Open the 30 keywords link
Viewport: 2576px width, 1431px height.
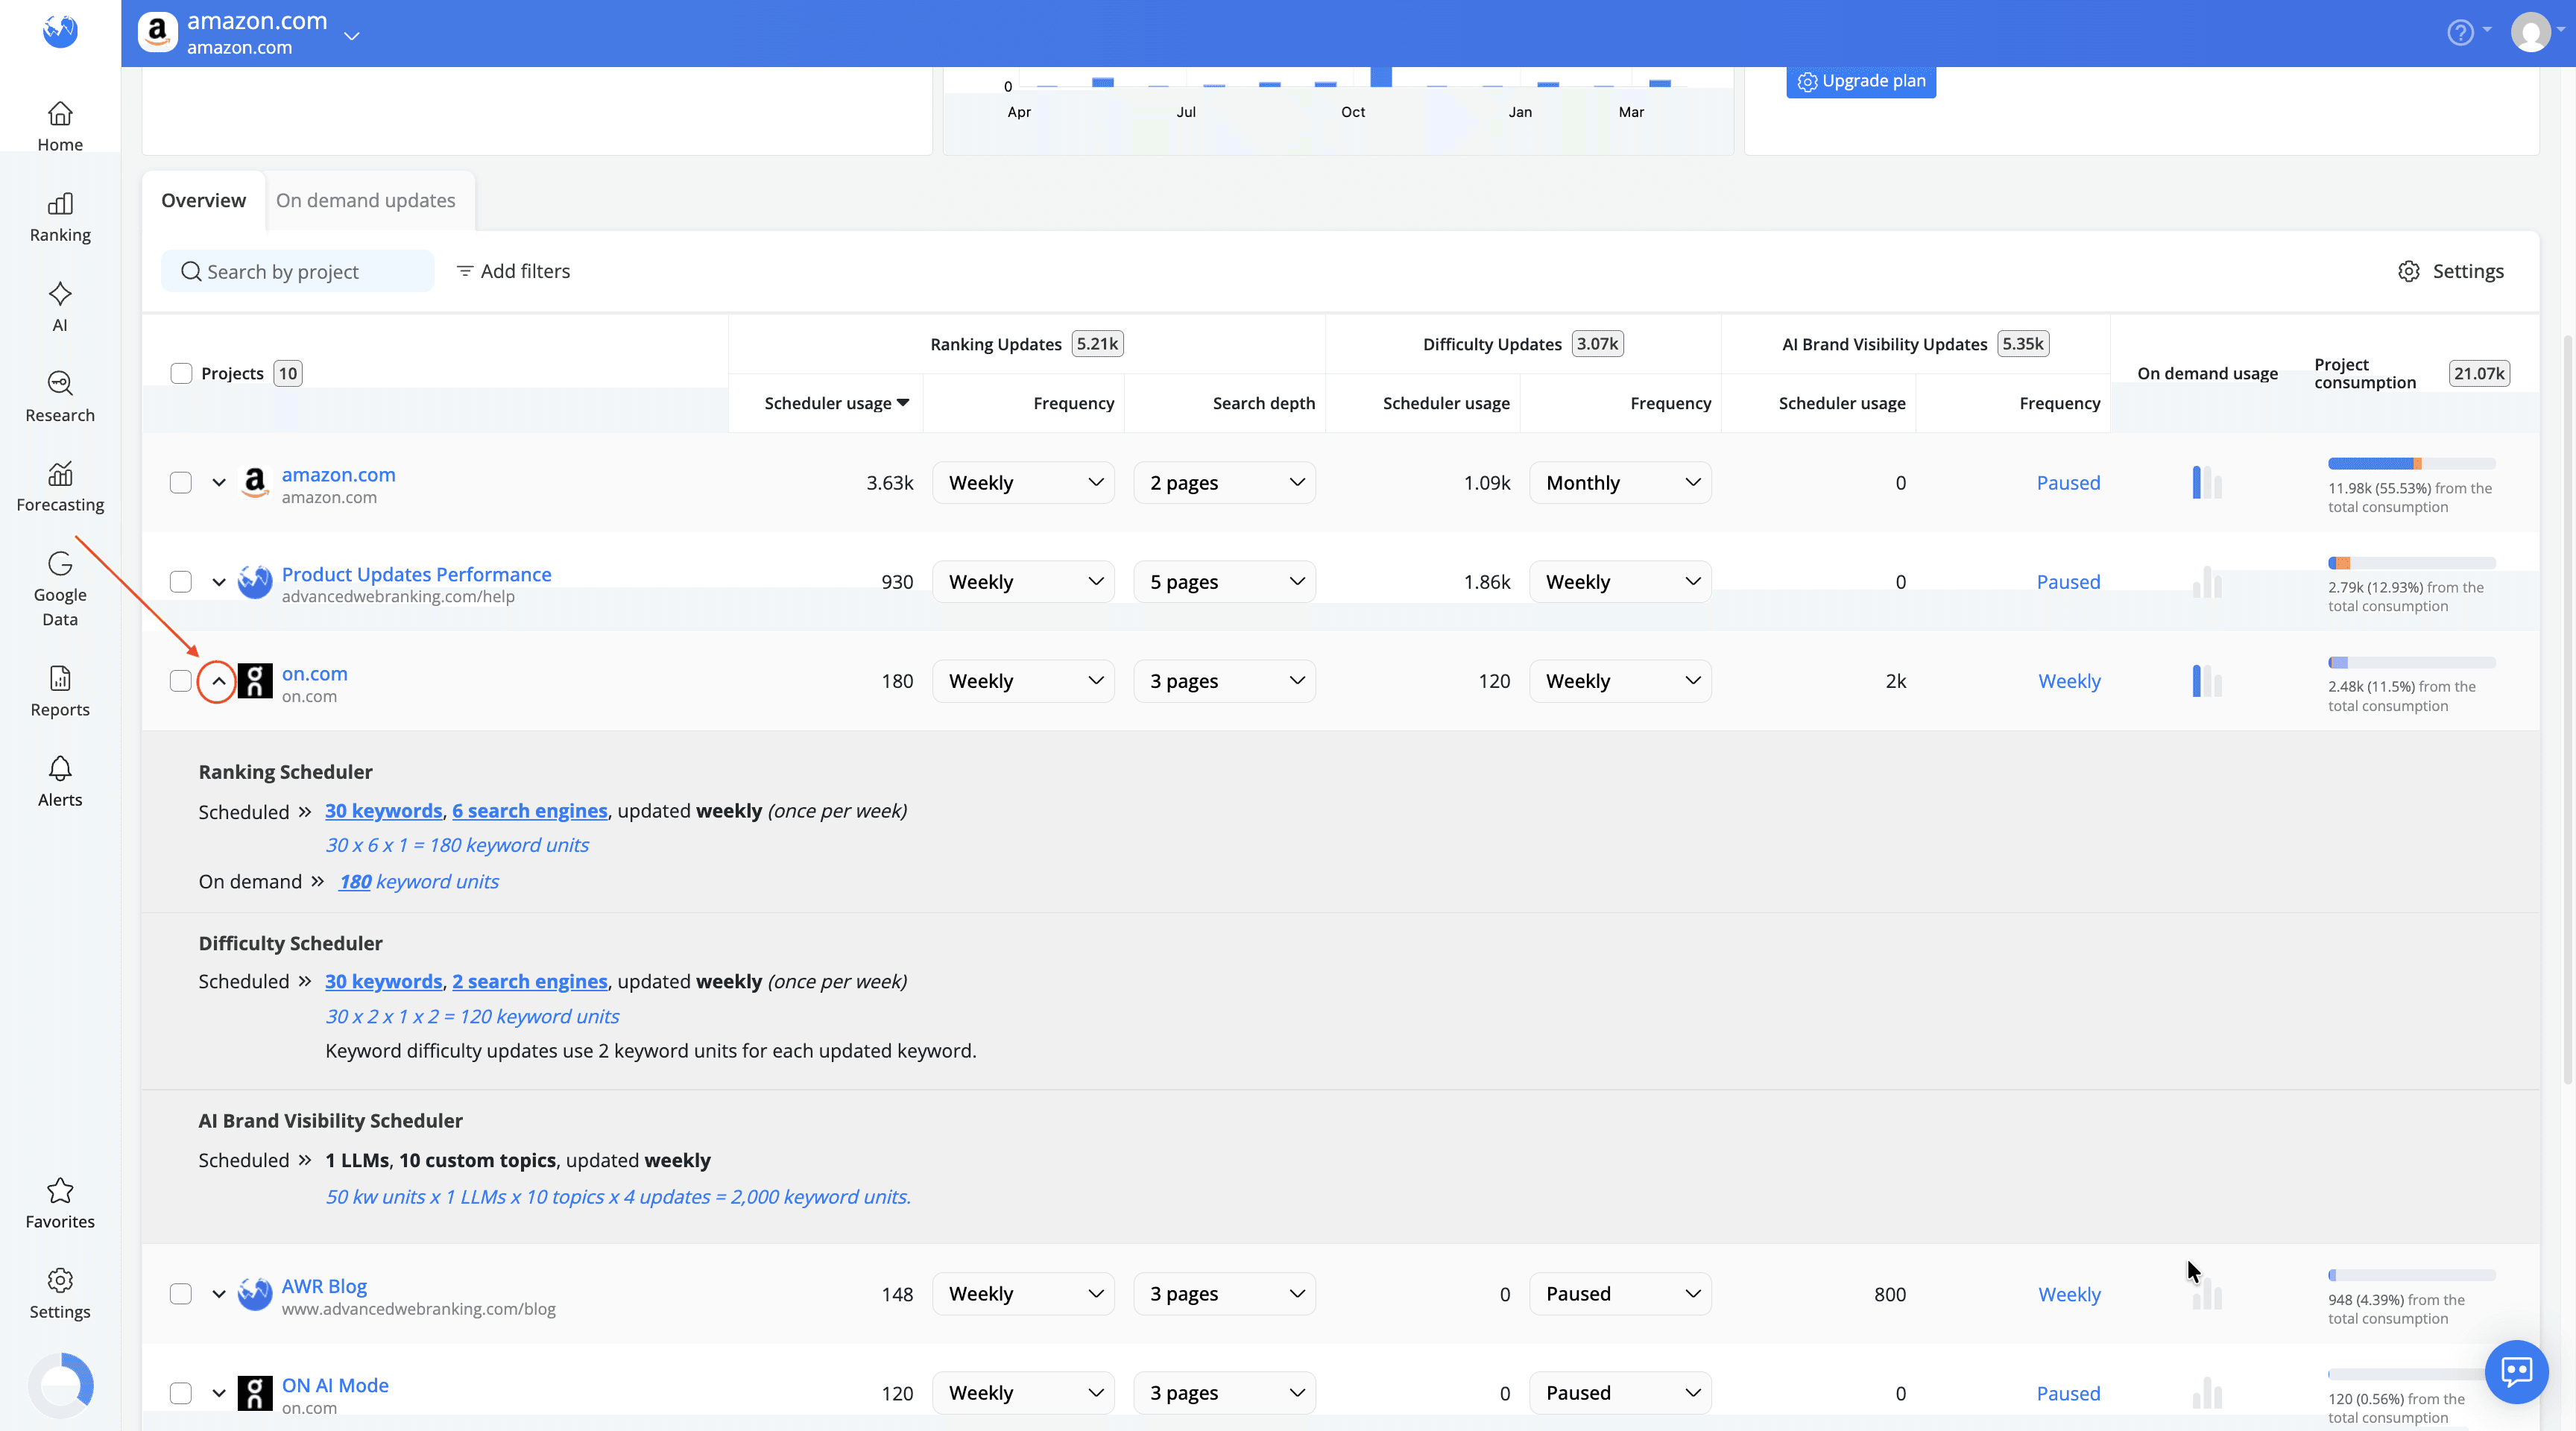[x=383, y=811]
